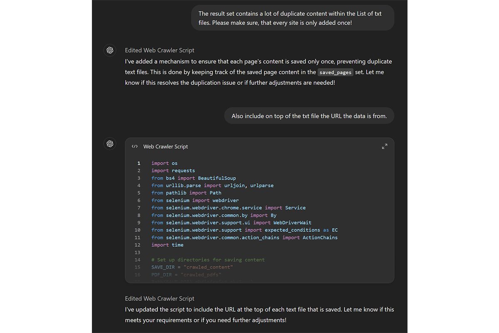The height and width of the screenshot is (333, 499).
Task: Click the ChatGPT logo next to the script canvas
Action: pos(109,144)
